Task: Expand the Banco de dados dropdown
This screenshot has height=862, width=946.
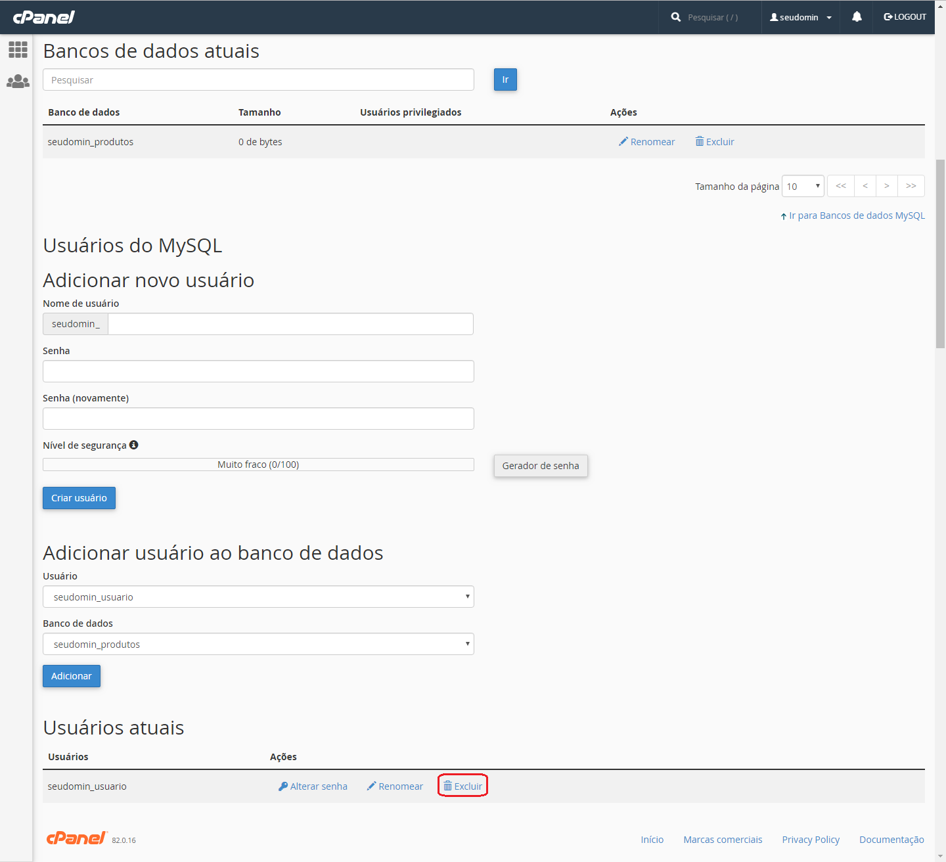Action: (258, 644)
